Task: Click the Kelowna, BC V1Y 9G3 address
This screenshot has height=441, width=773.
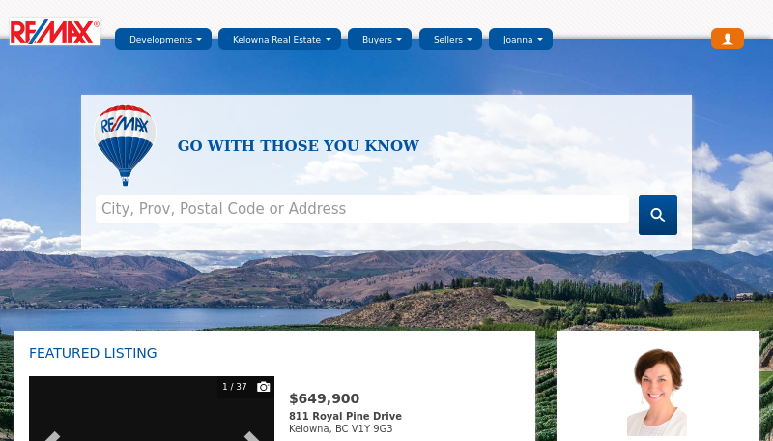Action: pyautogui.click(x=341, y=428)
